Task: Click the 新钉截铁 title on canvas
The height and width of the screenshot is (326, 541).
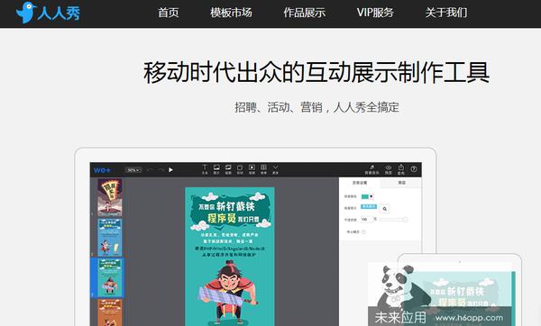Action: click(235, 206)
